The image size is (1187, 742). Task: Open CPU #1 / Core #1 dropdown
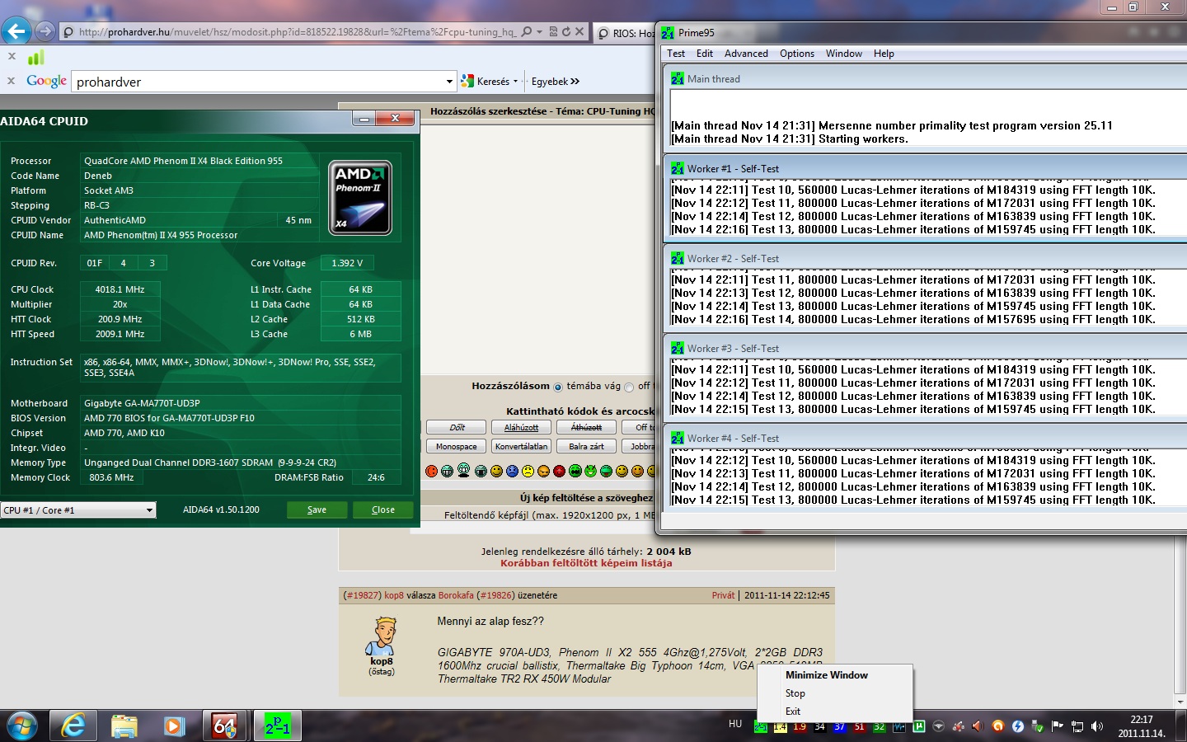tap(78, 510)
